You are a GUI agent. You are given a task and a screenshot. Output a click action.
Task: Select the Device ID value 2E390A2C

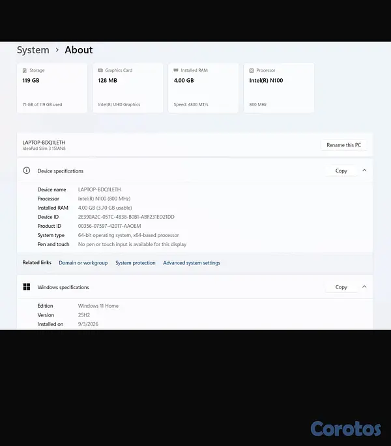point(126,217)
